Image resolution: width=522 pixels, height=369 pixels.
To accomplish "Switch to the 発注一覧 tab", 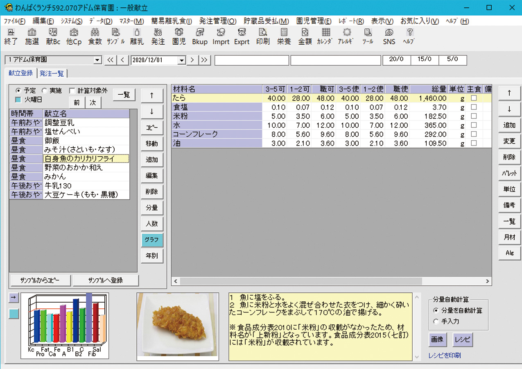I will pos(52,73).
